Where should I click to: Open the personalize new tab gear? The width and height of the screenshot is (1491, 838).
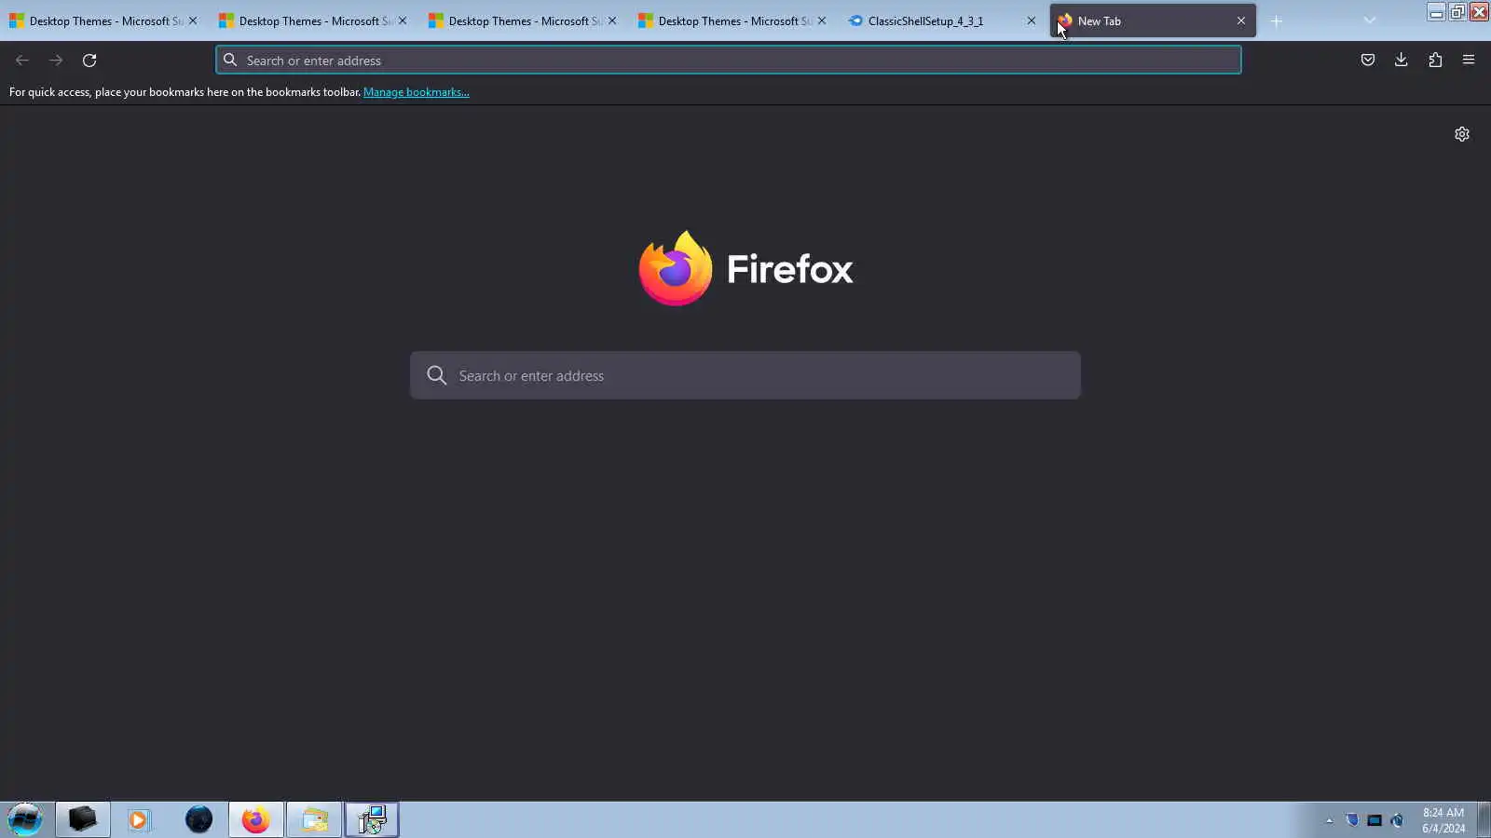(1462, 134)
